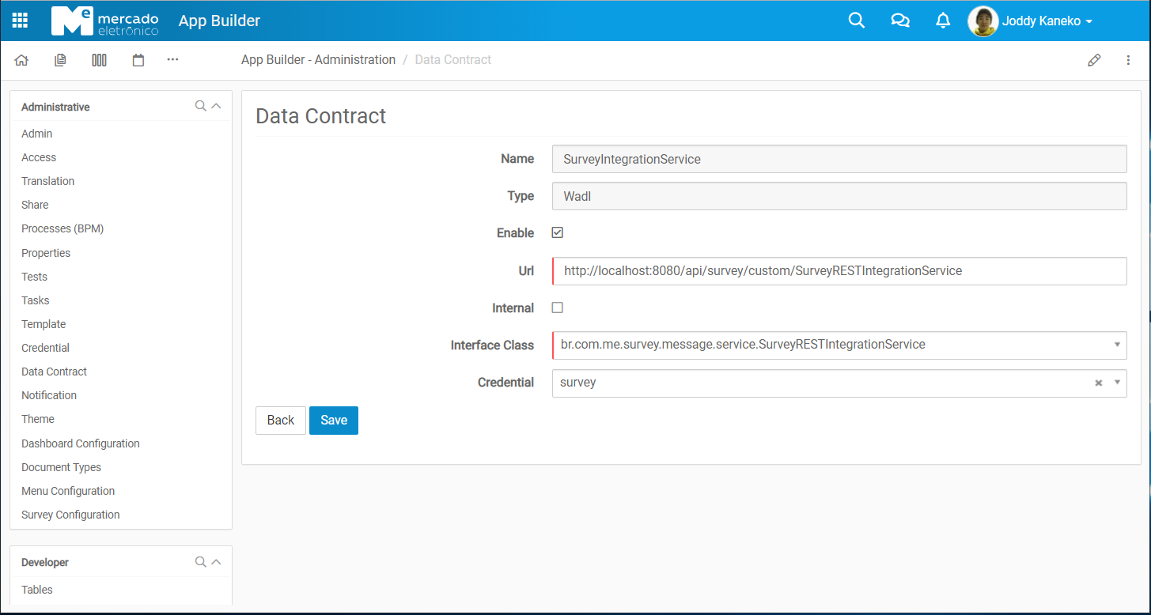The width and height of the screenshot is (1151, 615).
Task: Click the Back button
Action: click(280, 421)
